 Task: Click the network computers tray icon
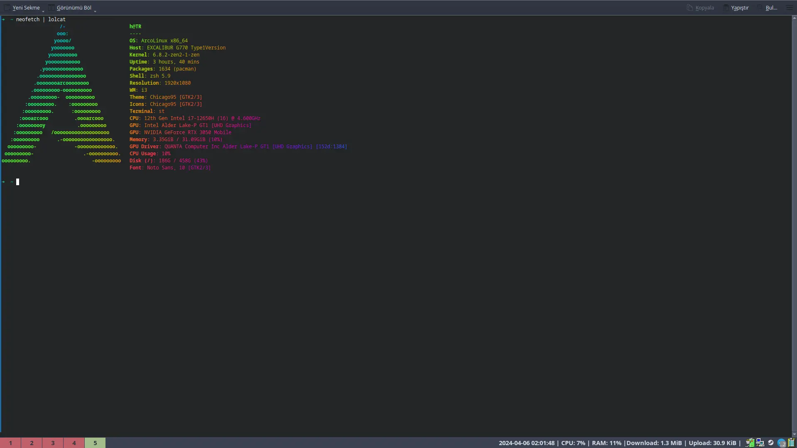760,443
